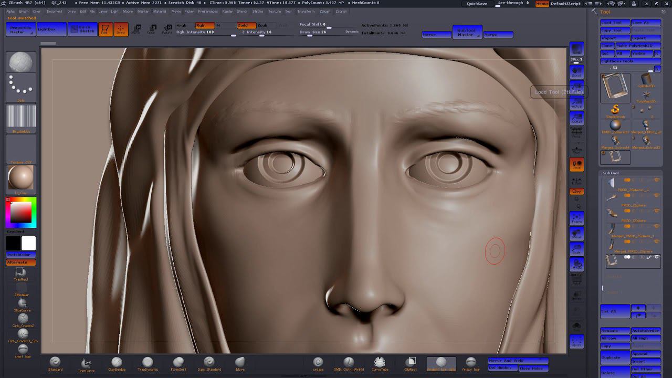
Task: Toggle Local transformations button
Action: pyautogui.click(x=576, y=164)
